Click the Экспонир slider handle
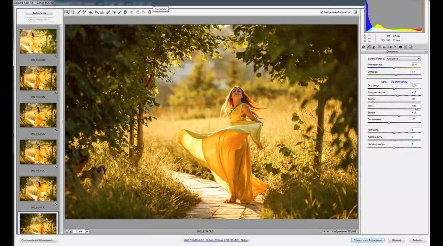Viewport: 443px width, 246px height. (x=394, y=89)
